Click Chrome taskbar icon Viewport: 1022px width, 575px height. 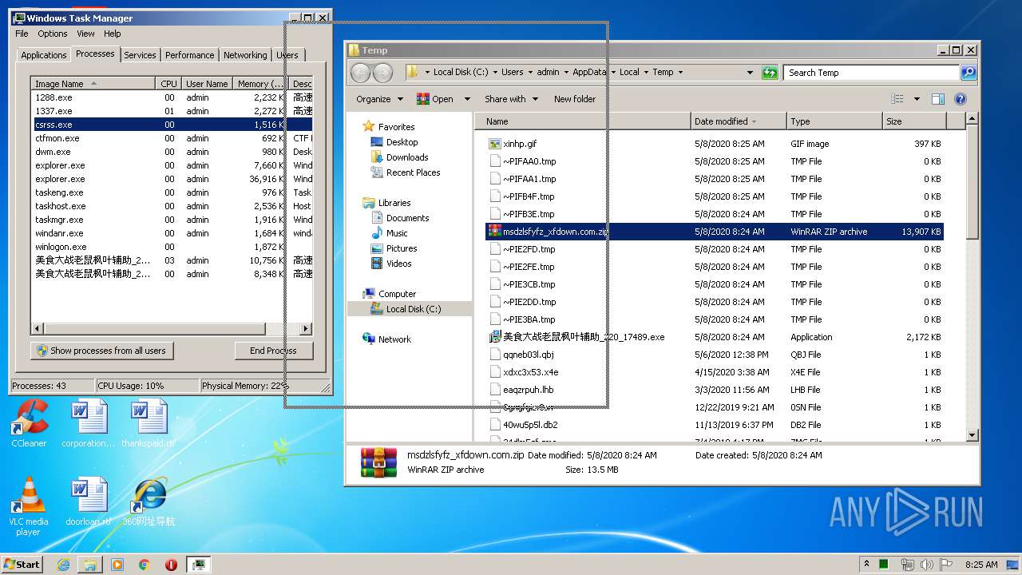coord(145,565)
